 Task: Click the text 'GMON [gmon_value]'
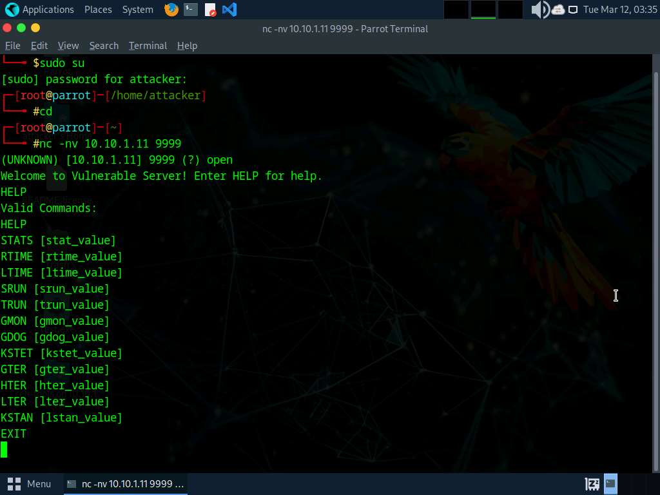tap(55, 321)
